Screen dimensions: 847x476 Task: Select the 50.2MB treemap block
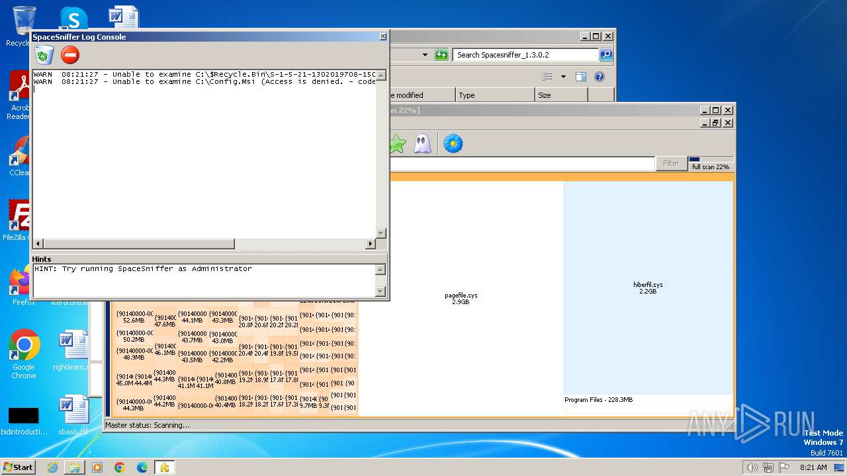click(133, 337)
